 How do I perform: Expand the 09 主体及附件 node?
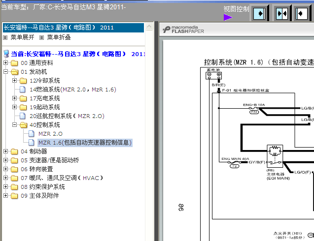[5, 195]
